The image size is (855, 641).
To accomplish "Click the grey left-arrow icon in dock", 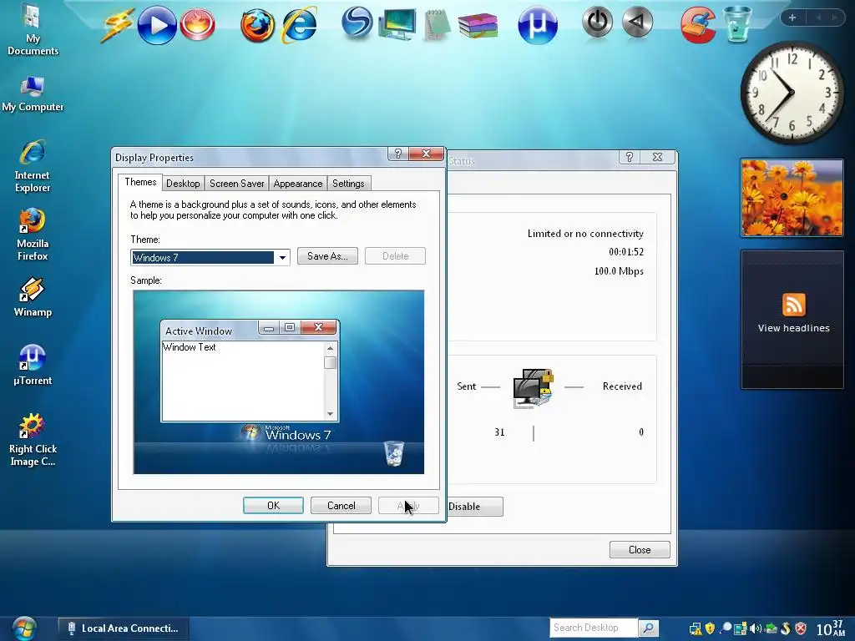I will point(637,22).
